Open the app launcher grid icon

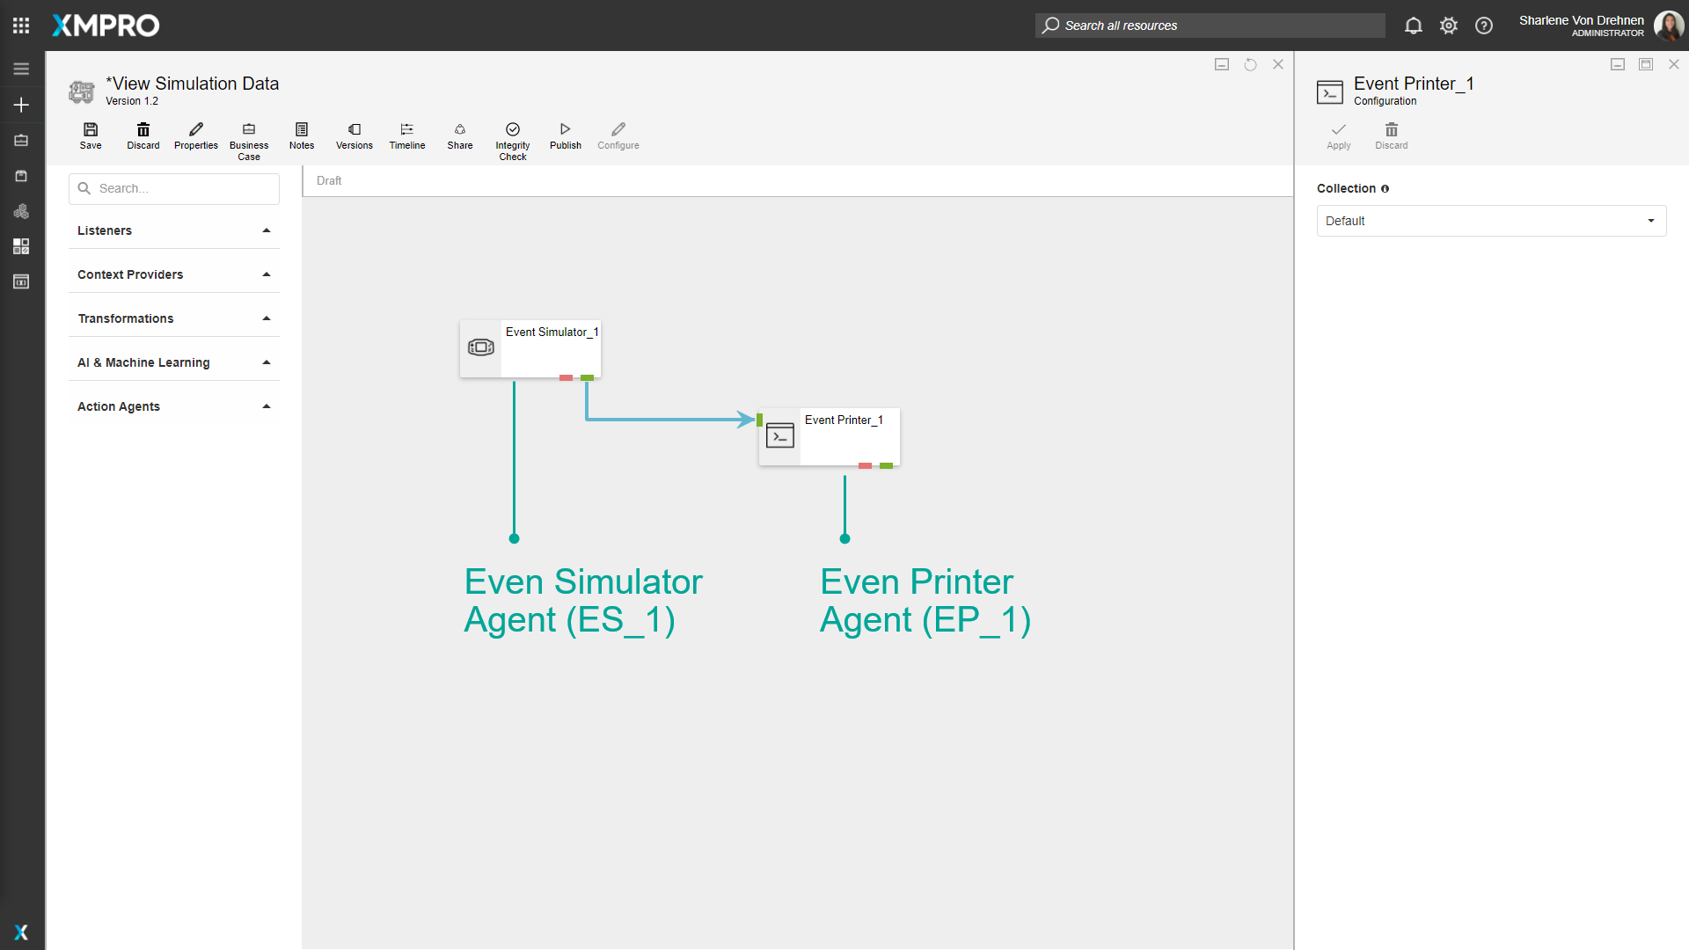tap(21, 26)
